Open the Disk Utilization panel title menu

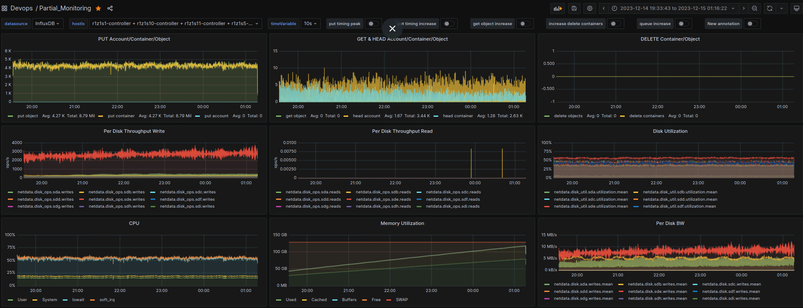click(670, 131)
